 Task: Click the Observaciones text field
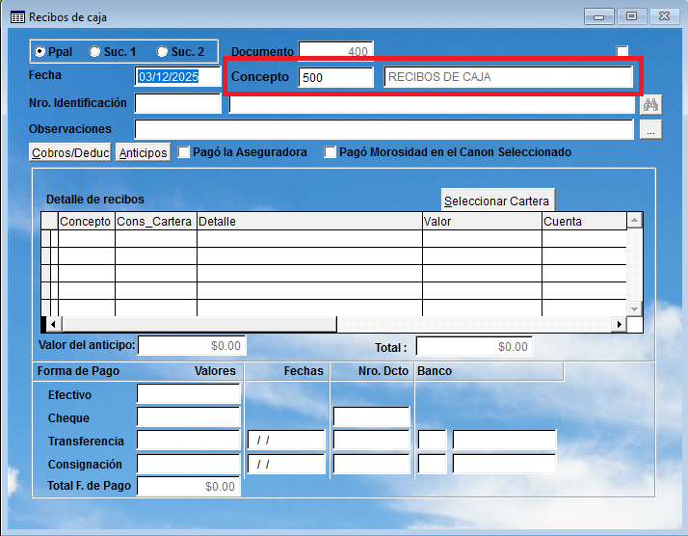tap(384, 129)
